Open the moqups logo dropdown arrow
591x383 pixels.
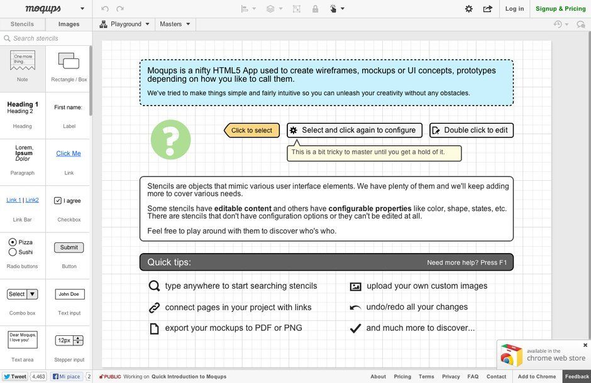82,9
